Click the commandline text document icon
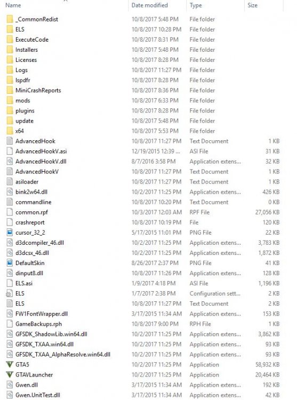 tap(10, 202)
